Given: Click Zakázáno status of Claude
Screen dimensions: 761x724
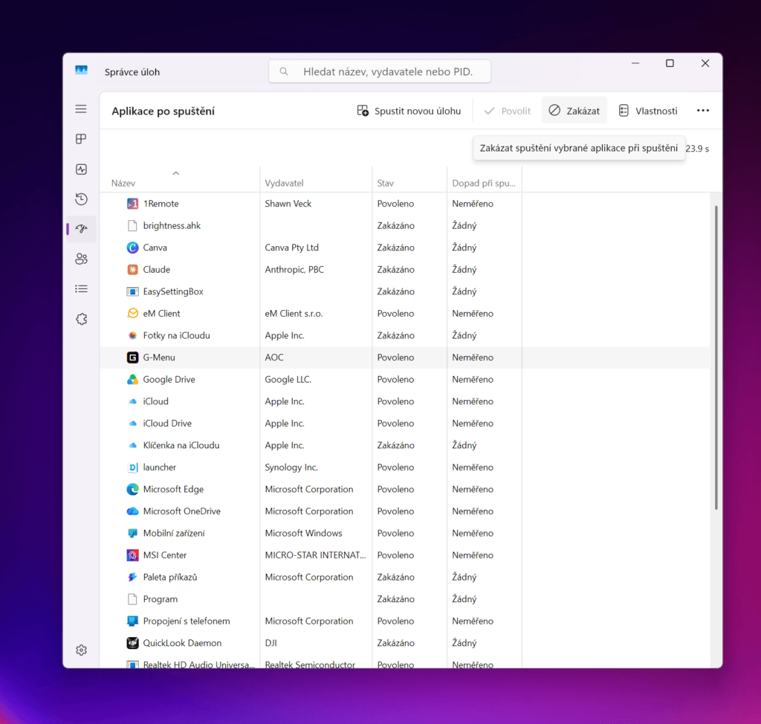Looking at the screenshot, I should pyautogui.click(x=395, y=270).
